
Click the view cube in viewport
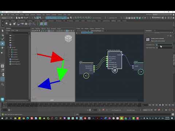69,39
